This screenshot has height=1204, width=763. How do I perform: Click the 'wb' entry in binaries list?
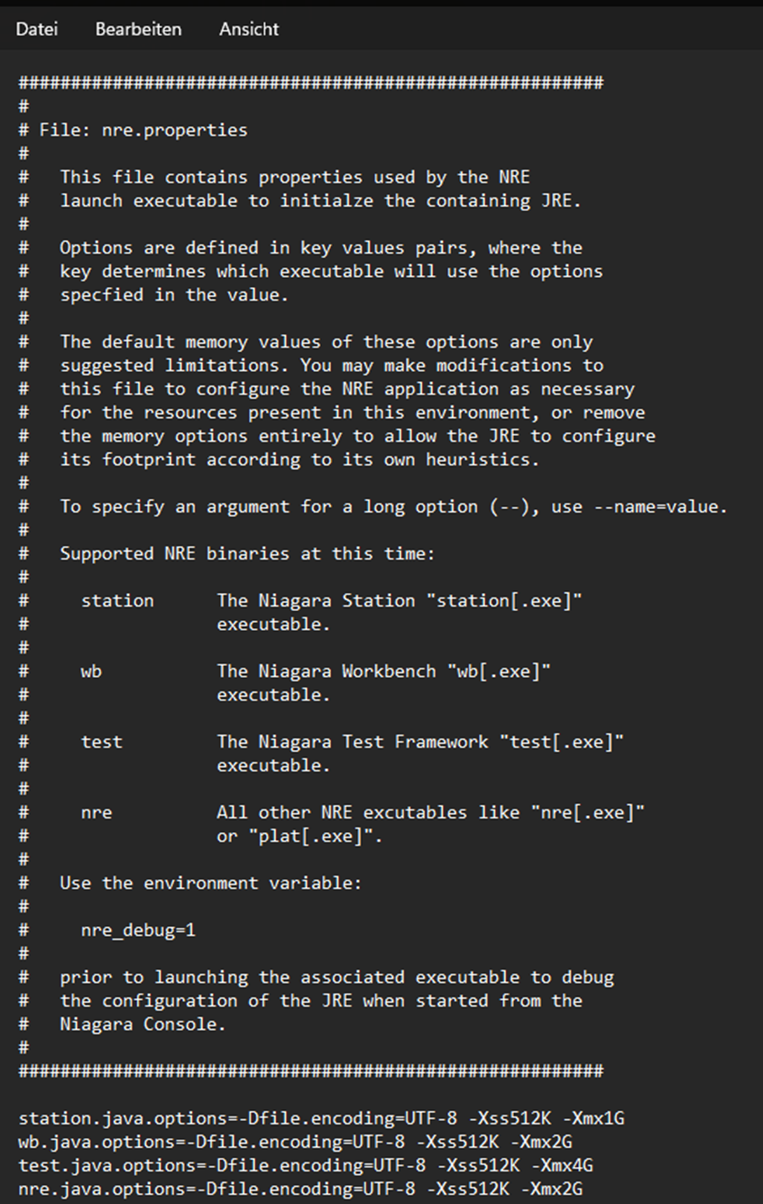[x=91, y=671]
